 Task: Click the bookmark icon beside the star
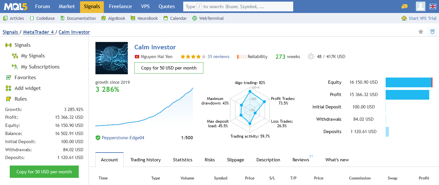(x=432, y=31)
